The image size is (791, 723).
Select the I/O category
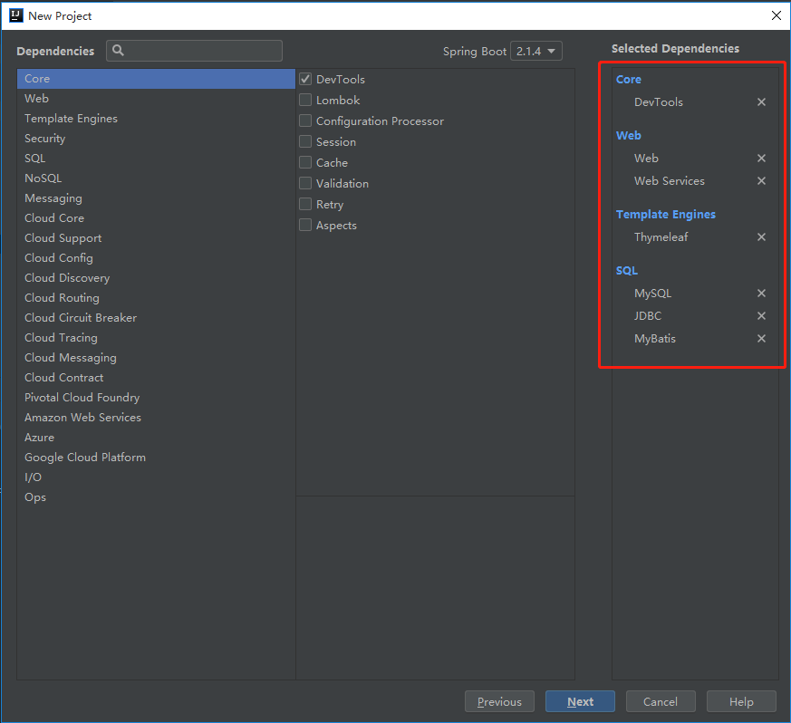tap(156, 477)
